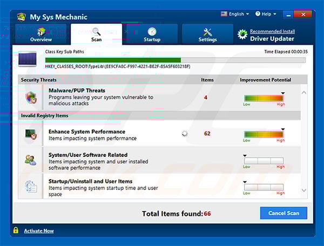Click the Total Items found count 66
324x246 pixels.
tap(207, 214)
